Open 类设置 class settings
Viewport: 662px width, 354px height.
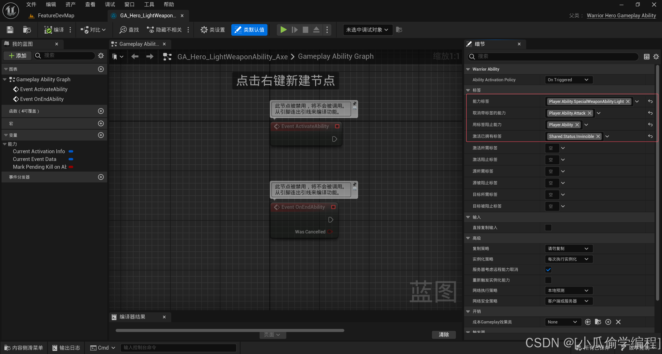point(213,30)
